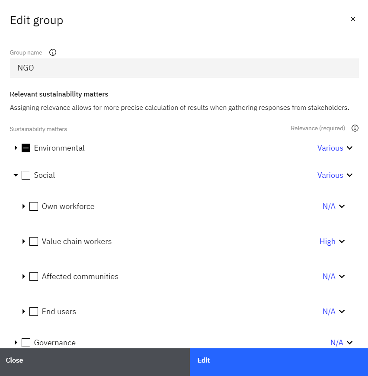Open Governance relevance dropdown showing N/A

pos(342,343)
